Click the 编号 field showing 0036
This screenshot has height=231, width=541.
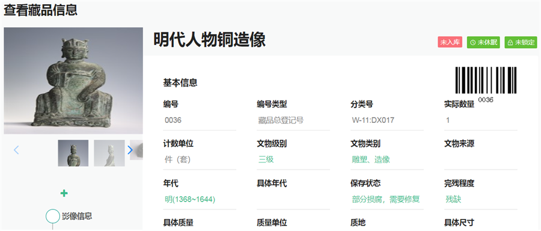pos(200,120)
